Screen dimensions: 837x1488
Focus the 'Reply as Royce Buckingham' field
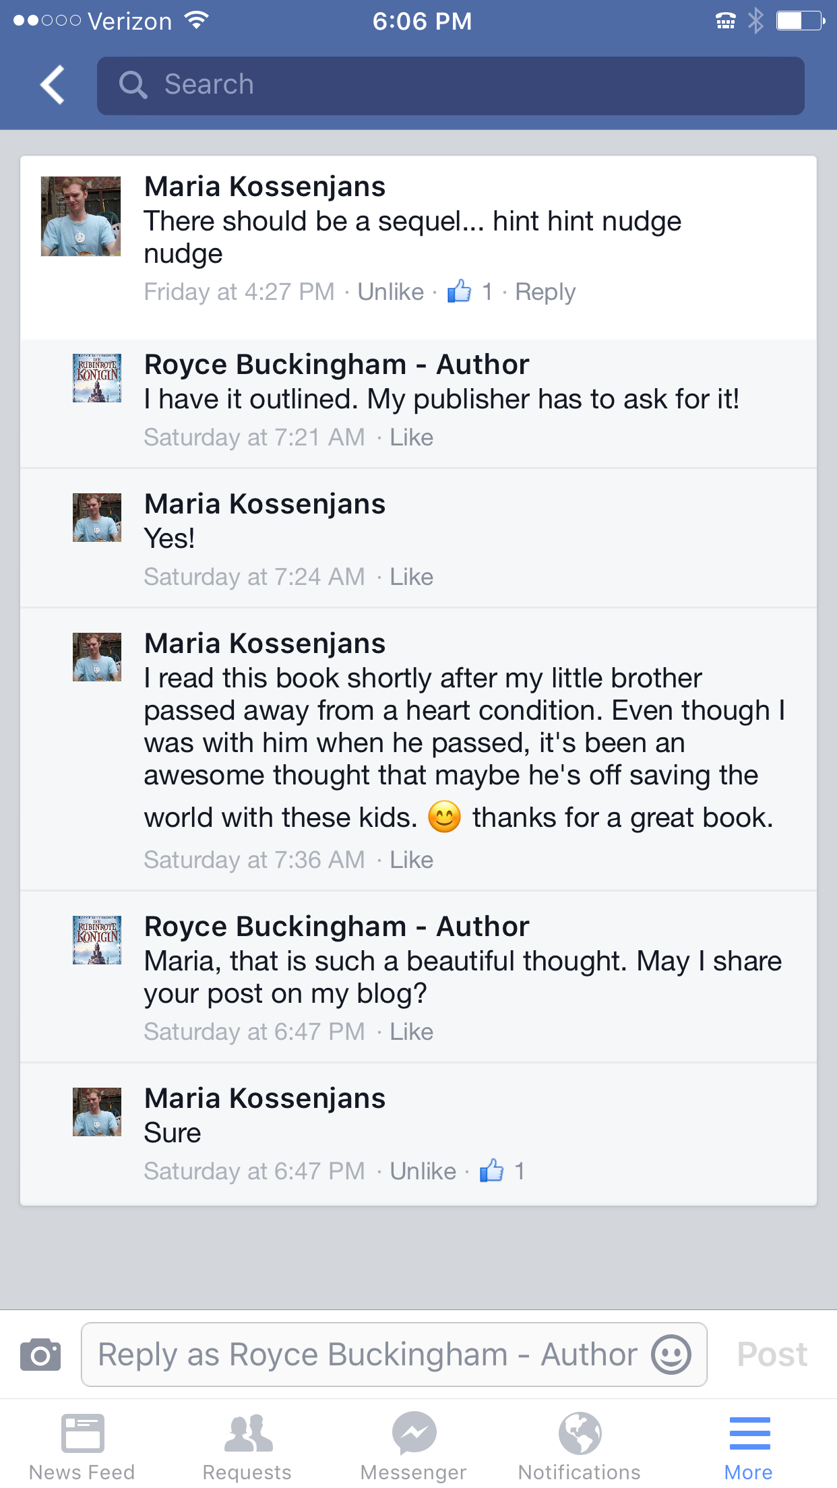[367, 1355]
